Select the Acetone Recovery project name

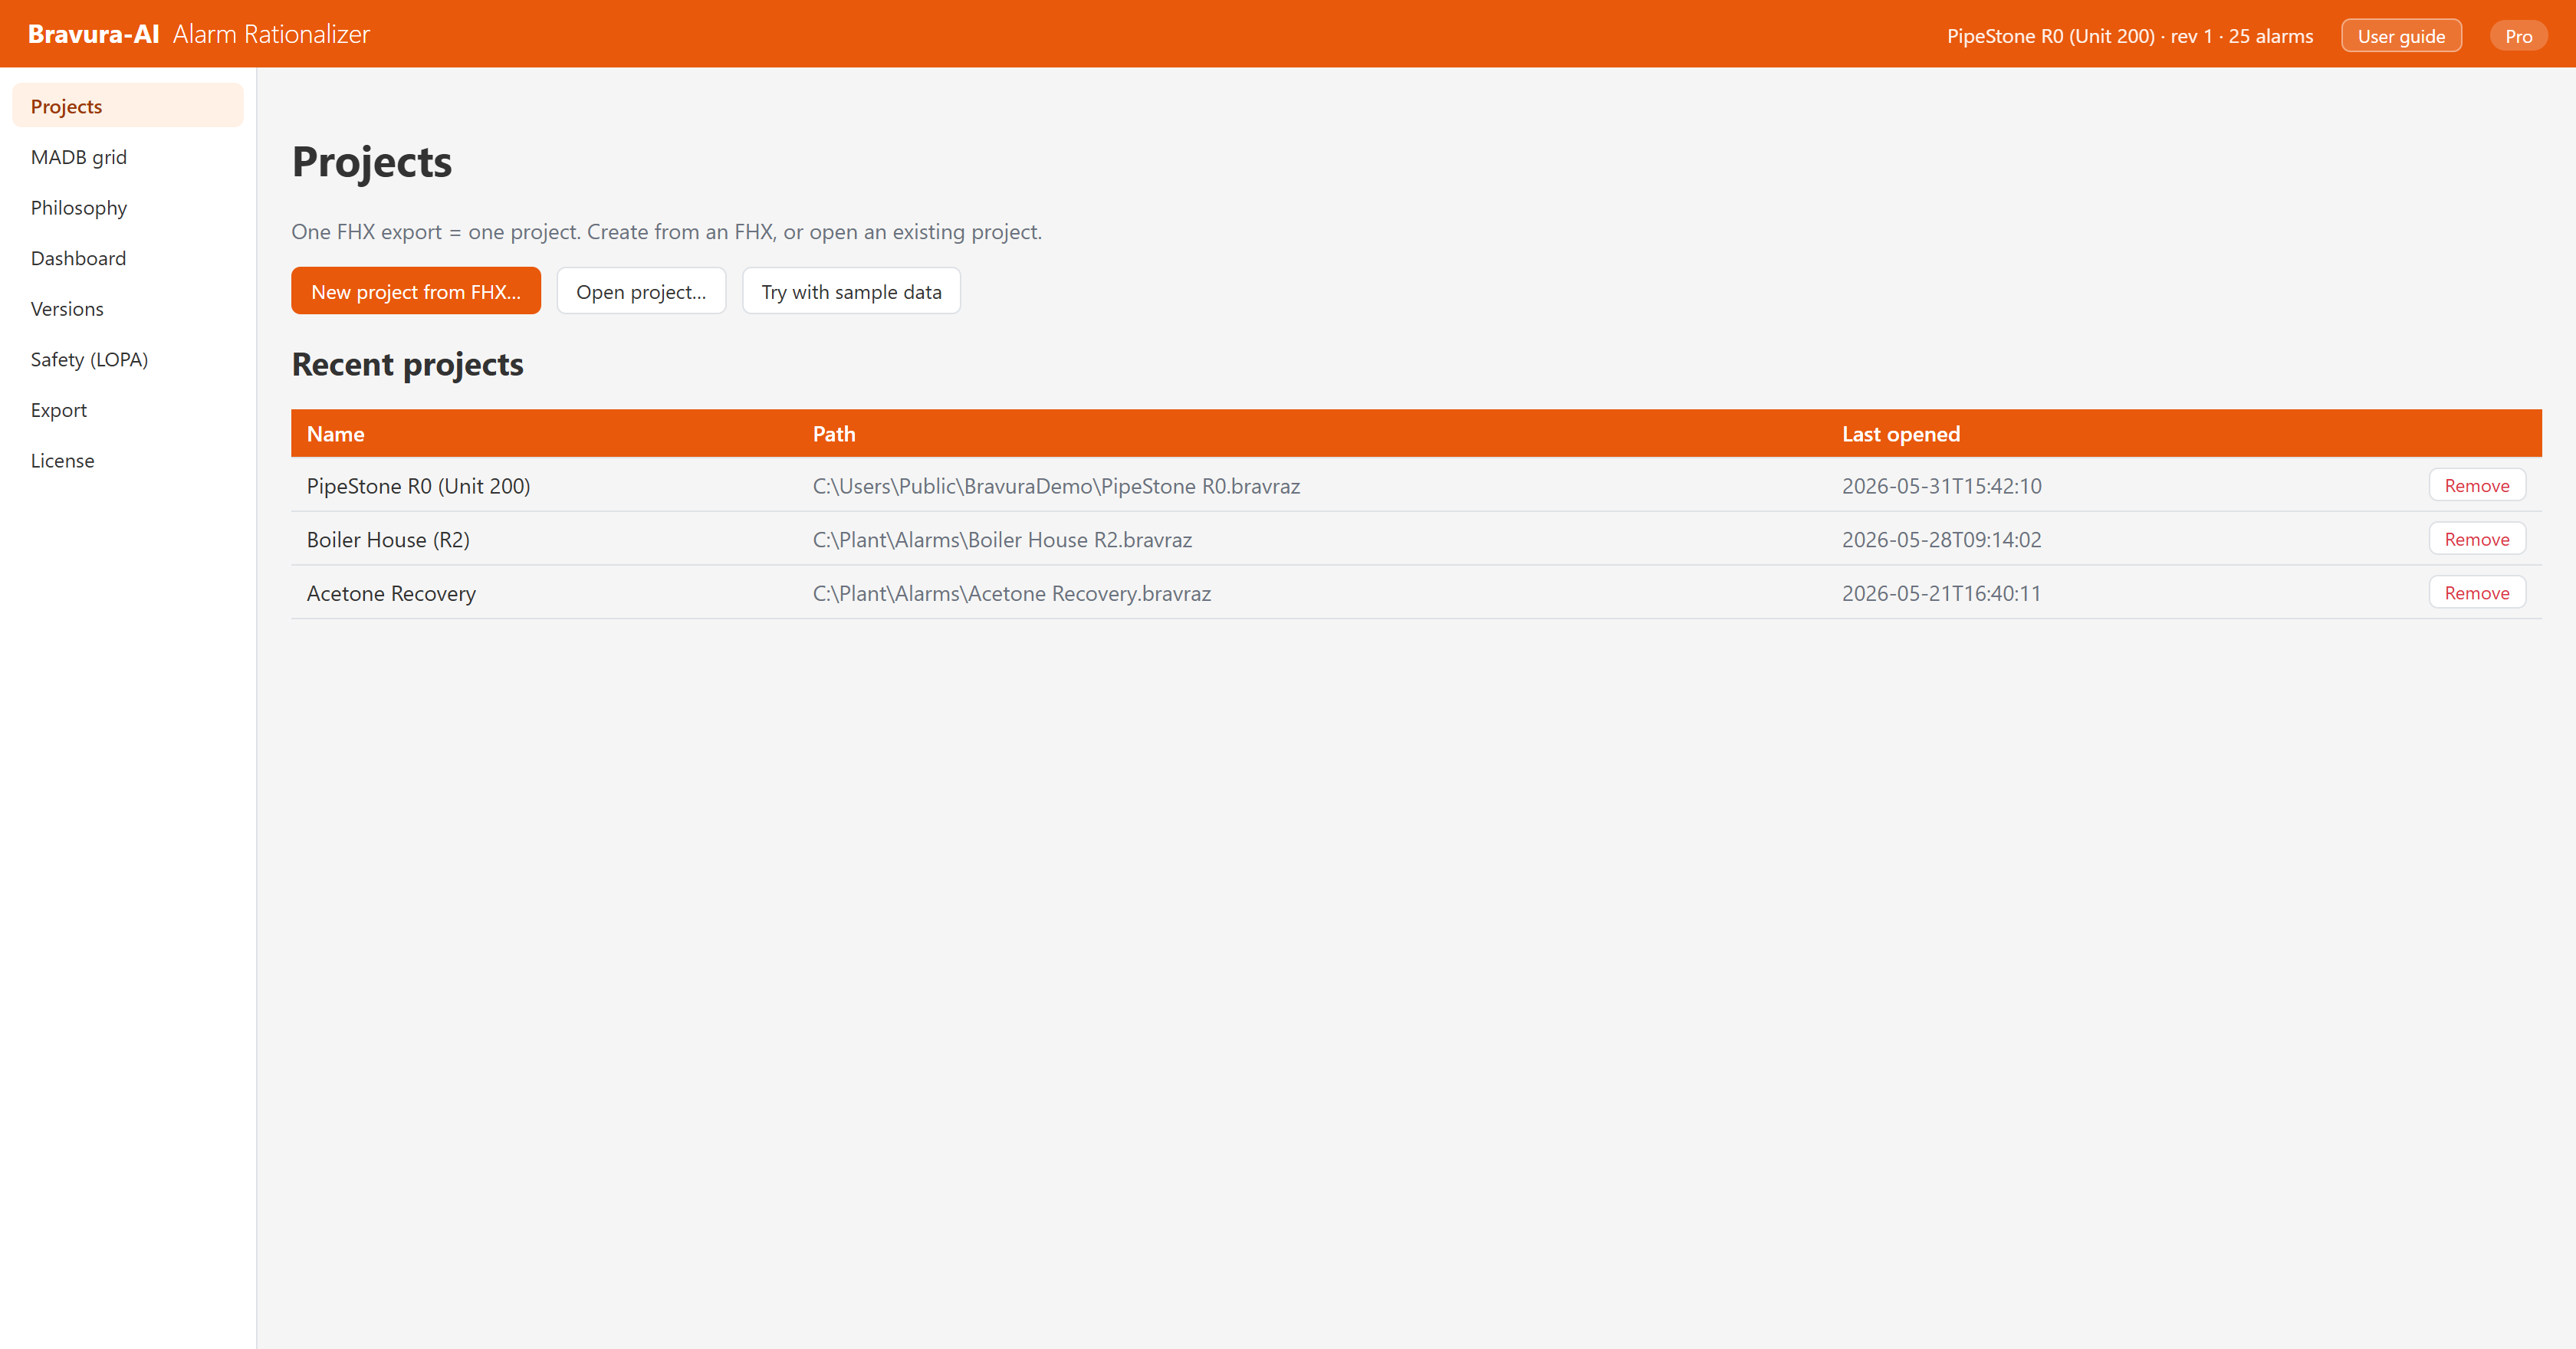(x=391, y=593)
